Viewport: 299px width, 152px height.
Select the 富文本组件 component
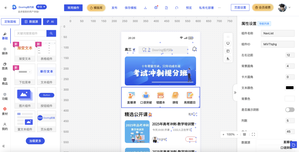(x=25, y=121)
